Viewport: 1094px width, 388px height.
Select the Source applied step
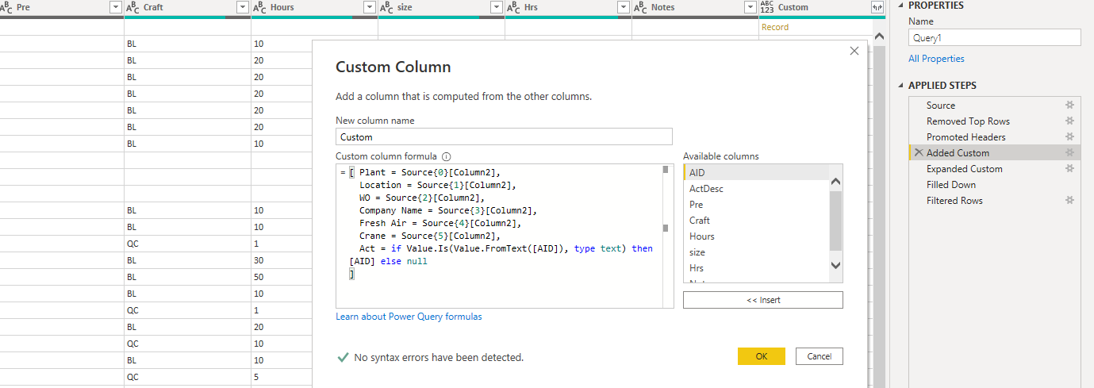(x=993, y=106)
